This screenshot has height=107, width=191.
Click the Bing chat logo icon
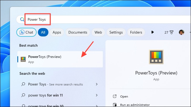pyautogui.click(x=22, y=32)
